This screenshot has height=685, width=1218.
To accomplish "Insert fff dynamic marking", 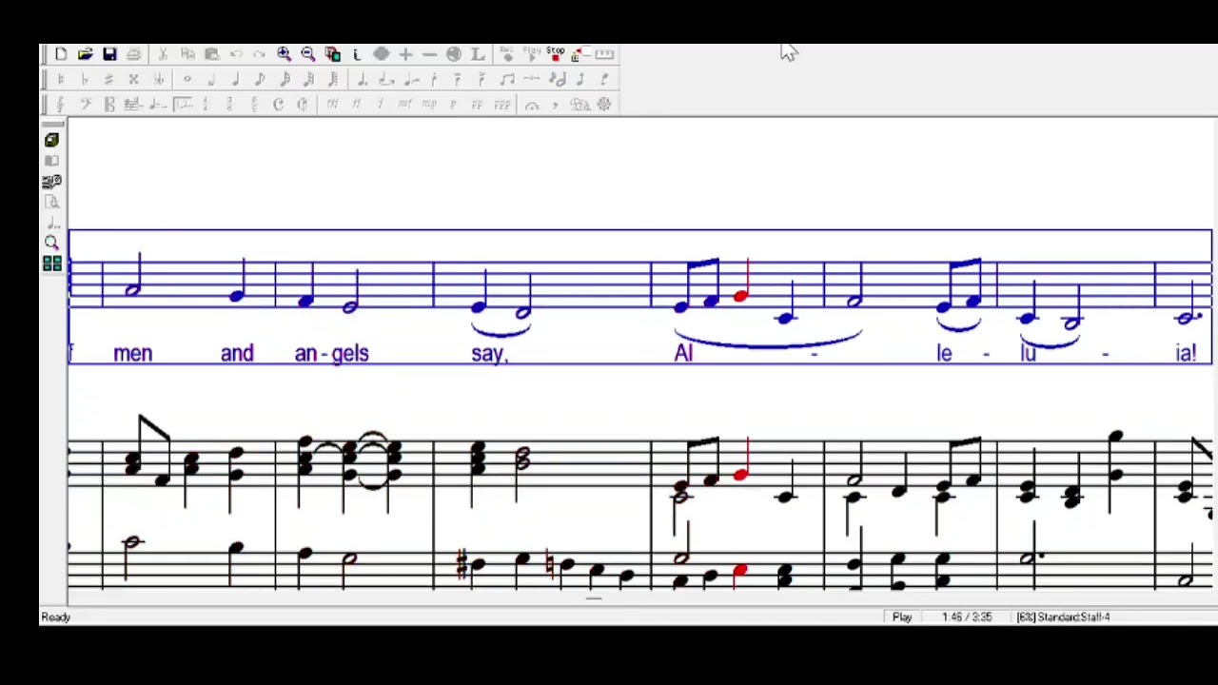I will coord(332,105).
